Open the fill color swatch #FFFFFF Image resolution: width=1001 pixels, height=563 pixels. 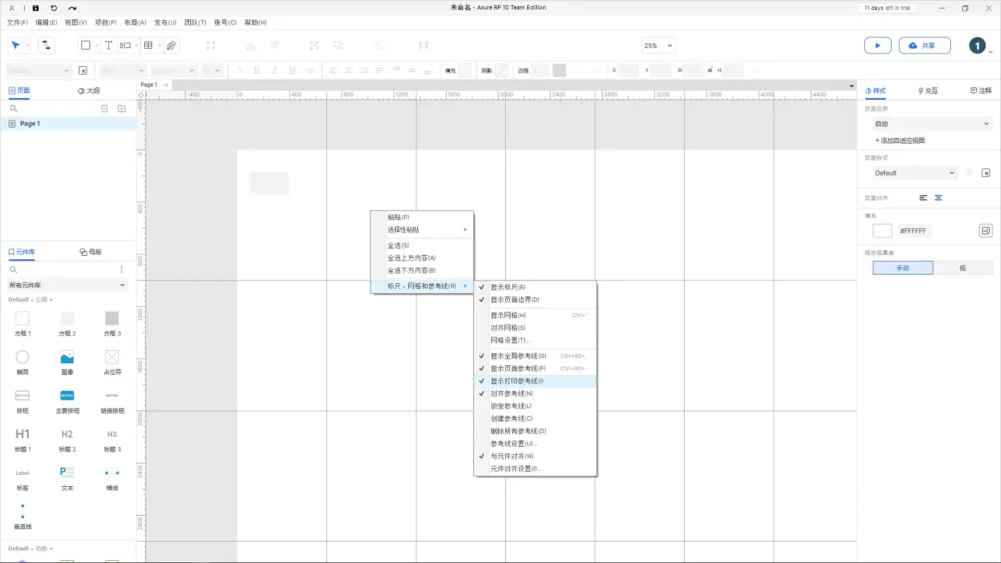[x=882, y=230]
